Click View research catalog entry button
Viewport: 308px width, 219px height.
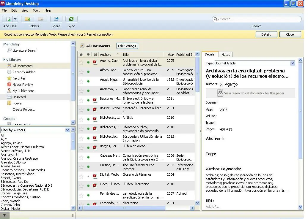point(250,93)
